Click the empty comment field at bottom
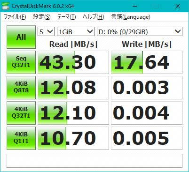 [94, 161]
